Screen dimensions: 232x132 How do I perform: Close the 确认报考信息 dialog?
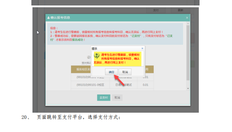pyautogui.click(x=187, y=18)
